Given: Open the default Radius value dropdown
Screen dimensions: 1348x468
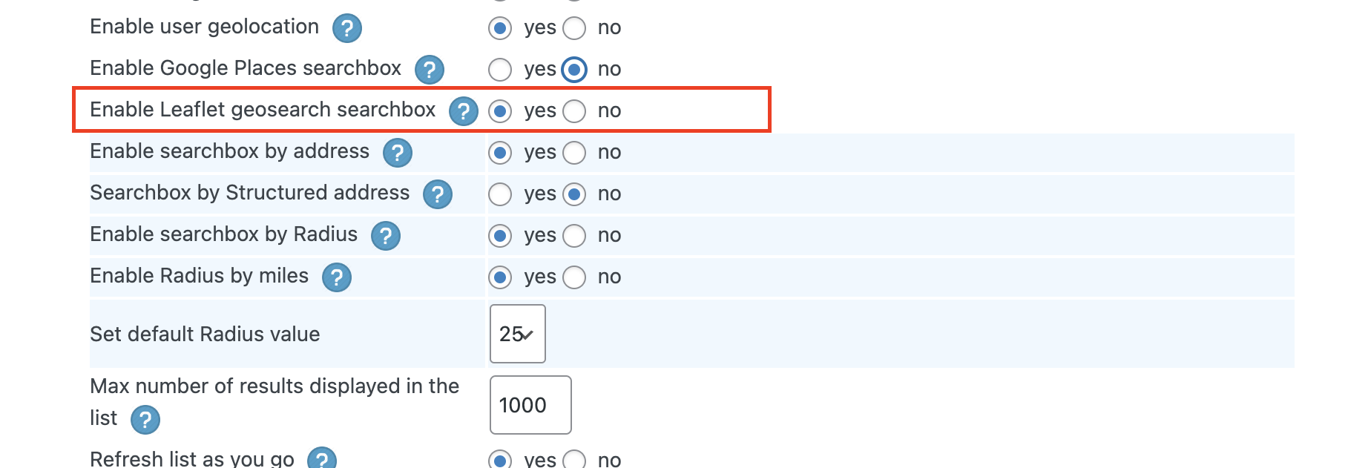Looking at the screenshot, I should (x=517, y=334).
